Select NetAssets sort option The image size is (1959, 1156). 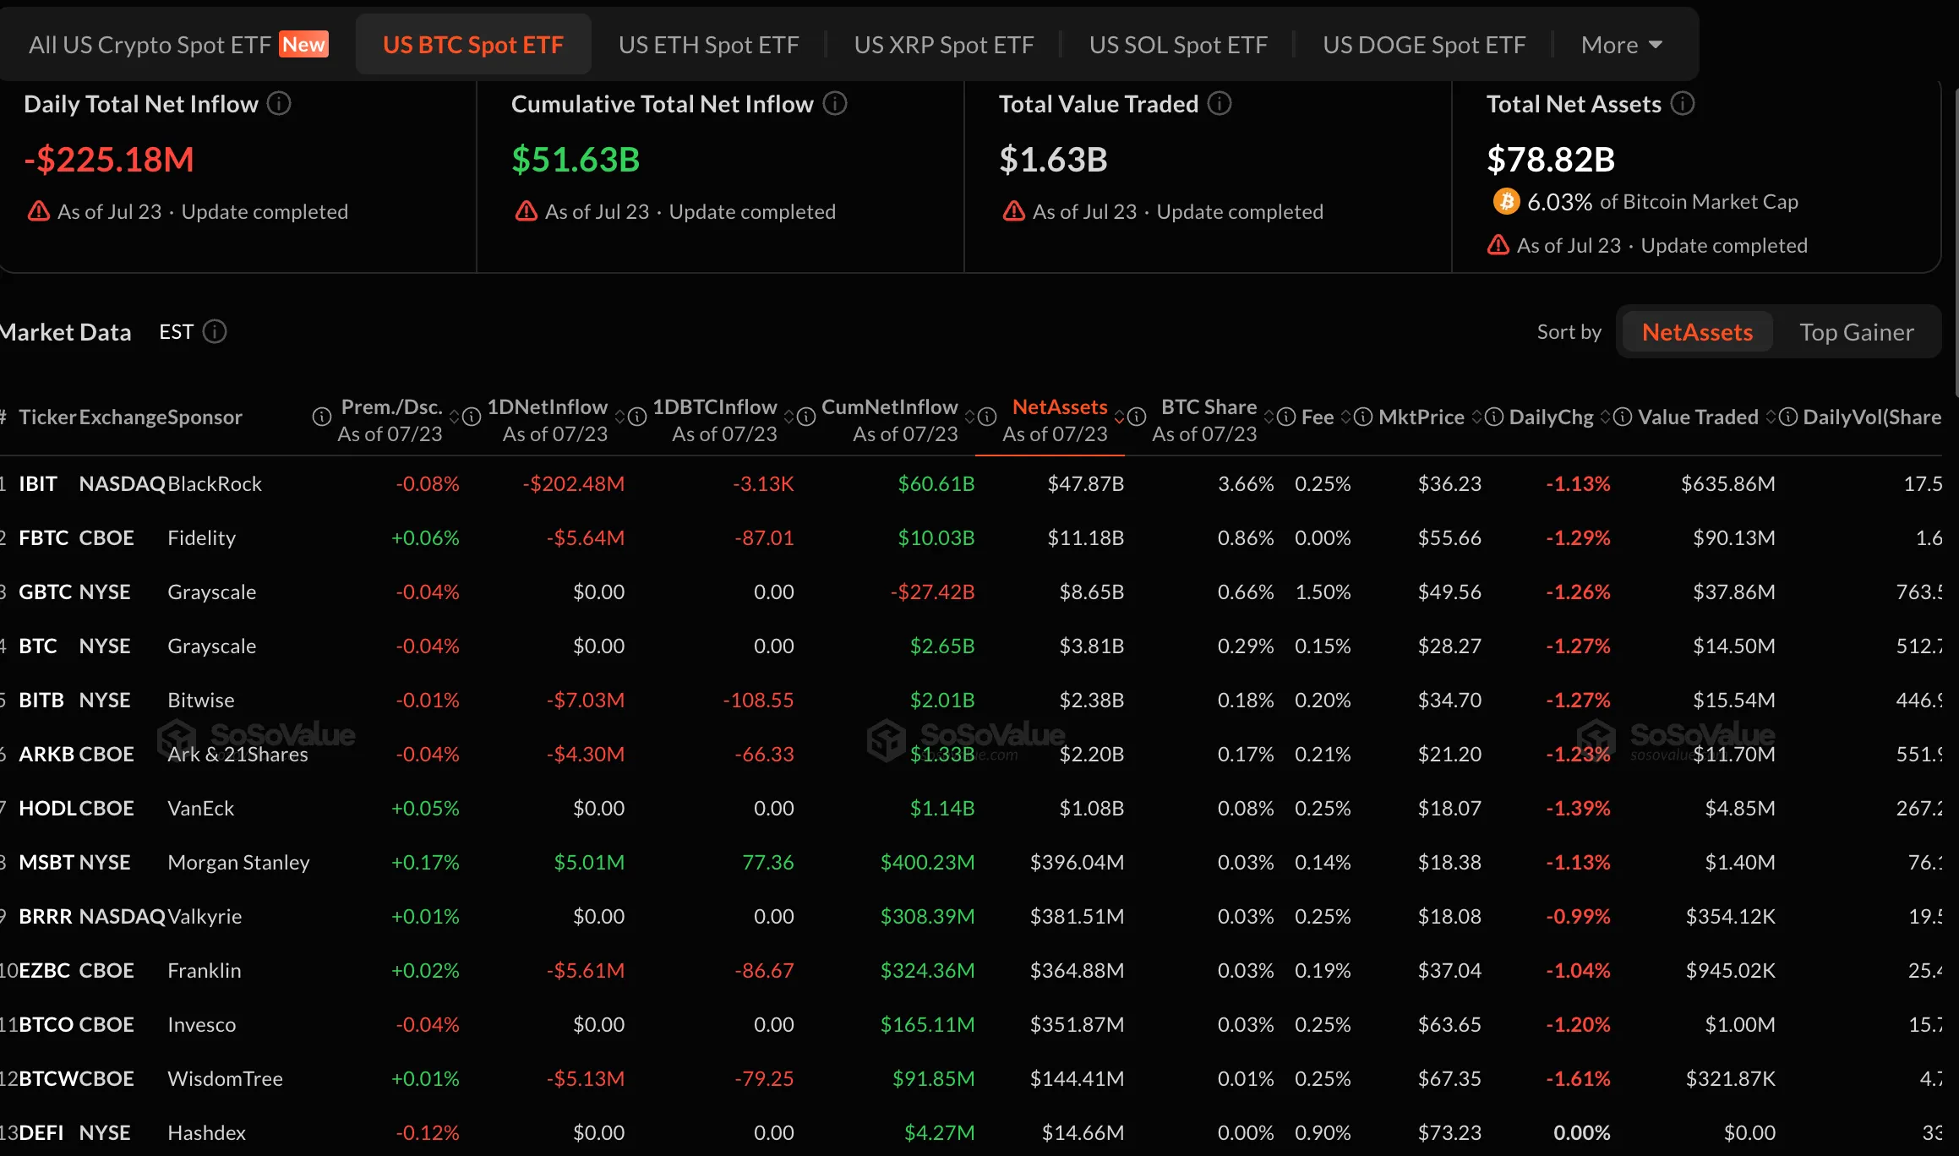(1697, 332)
